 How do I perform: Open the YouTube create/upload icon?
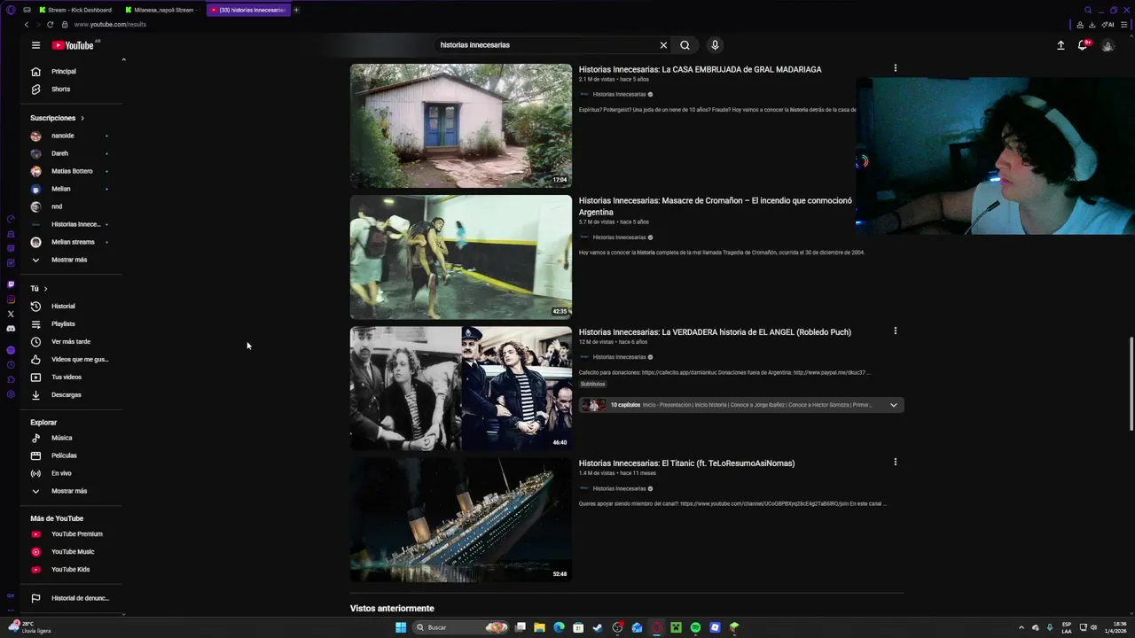point(1061,45)
